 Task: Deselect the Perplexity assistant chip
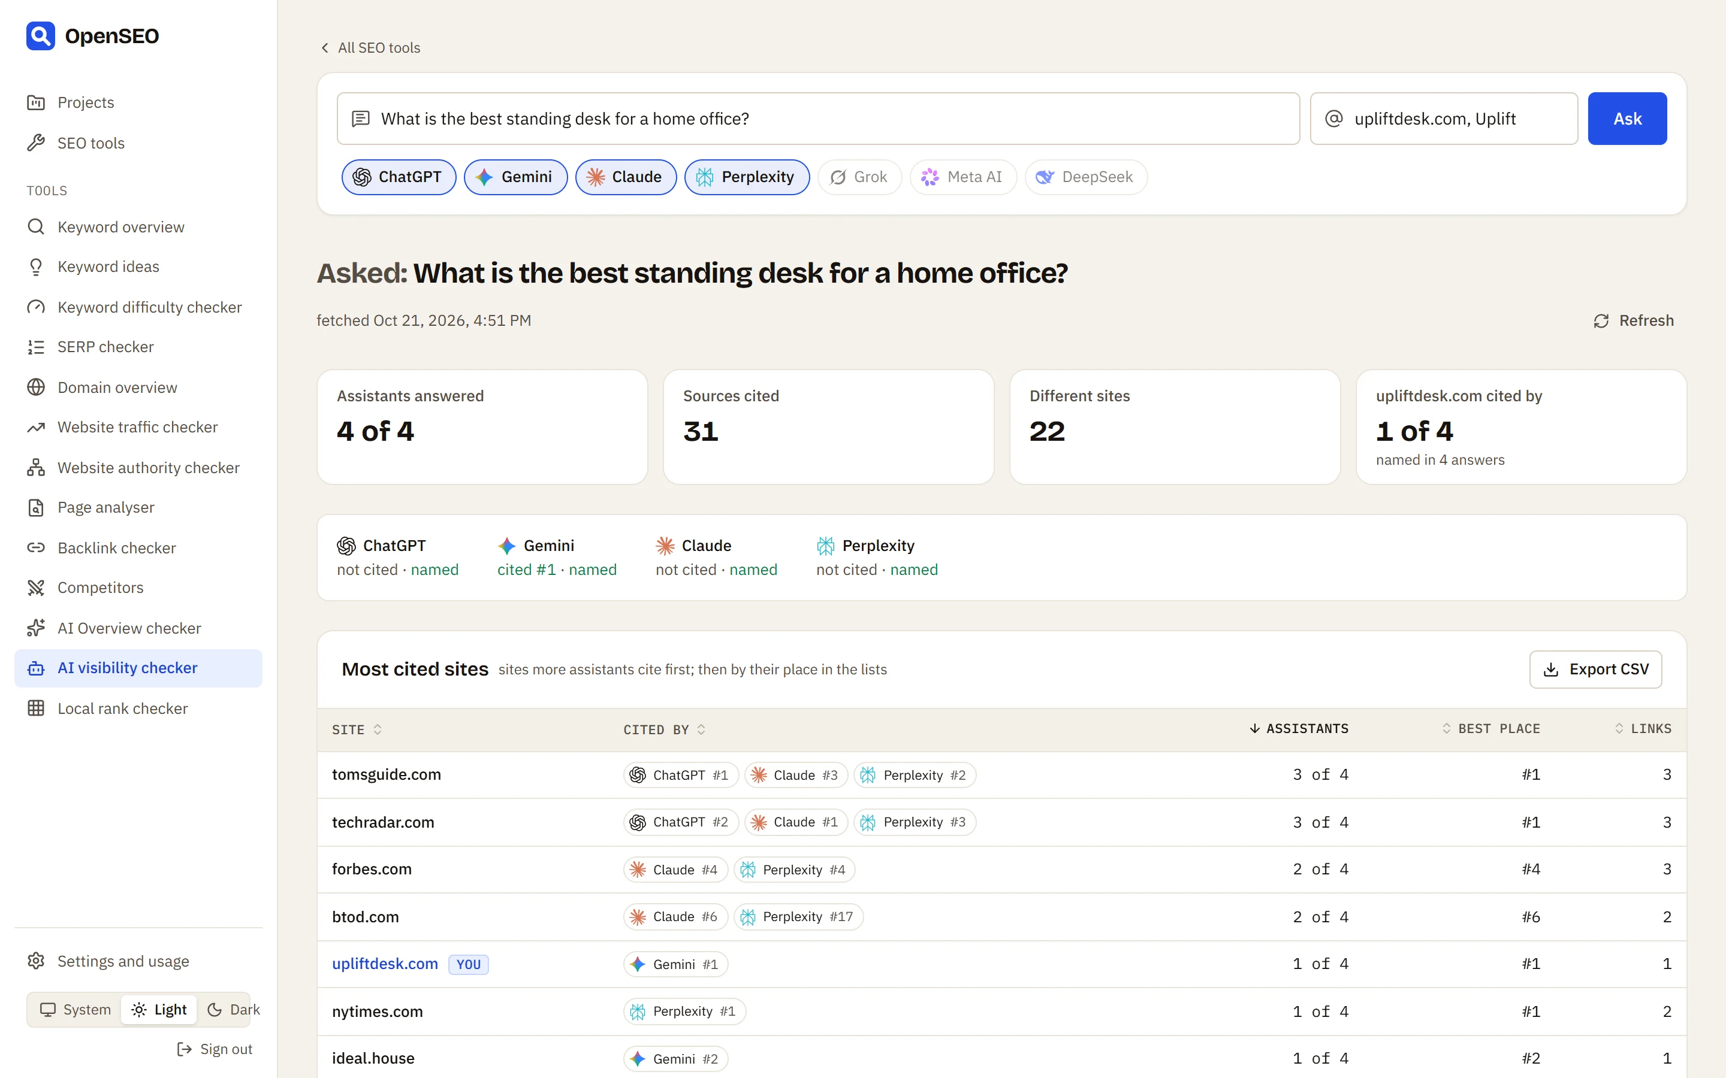pyautogui.click(x=747, y=177)
